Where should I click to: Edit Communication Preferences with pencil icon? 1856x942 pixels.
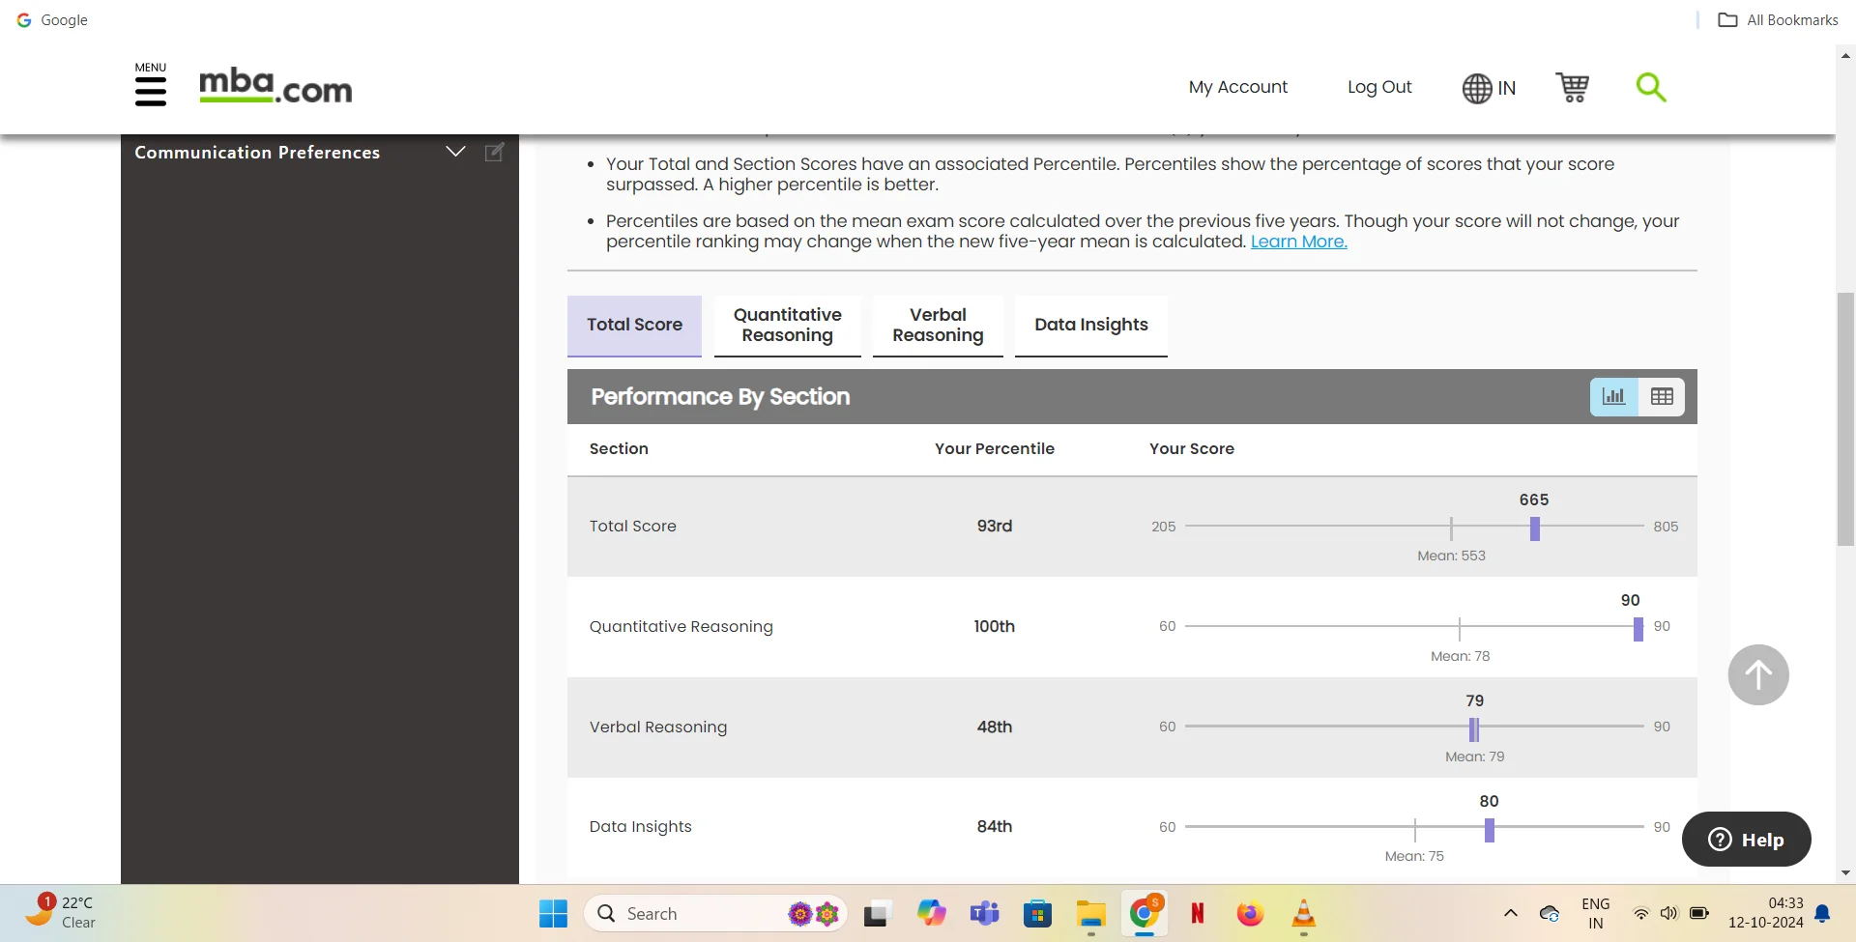point(494,152)
